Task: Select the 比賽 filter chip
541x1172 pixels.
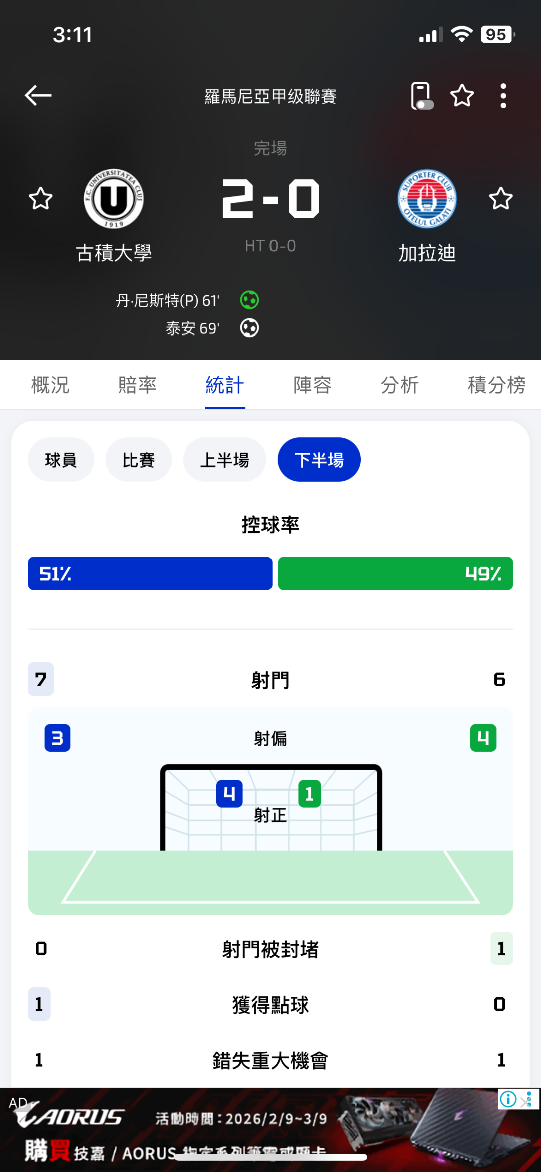Action: pos(139,460)
